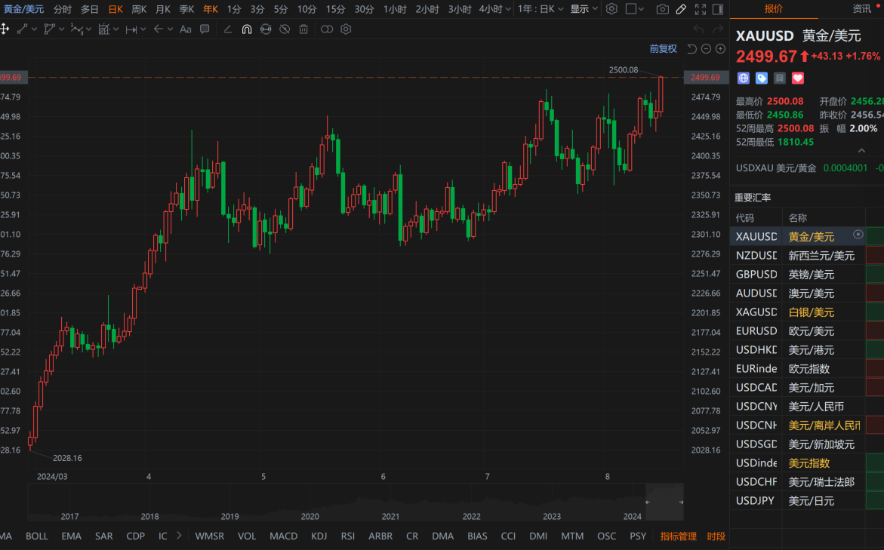
Task: Expand the 1年：日K range dropdown
Action: pyautogui.click(x=541, y=9)
